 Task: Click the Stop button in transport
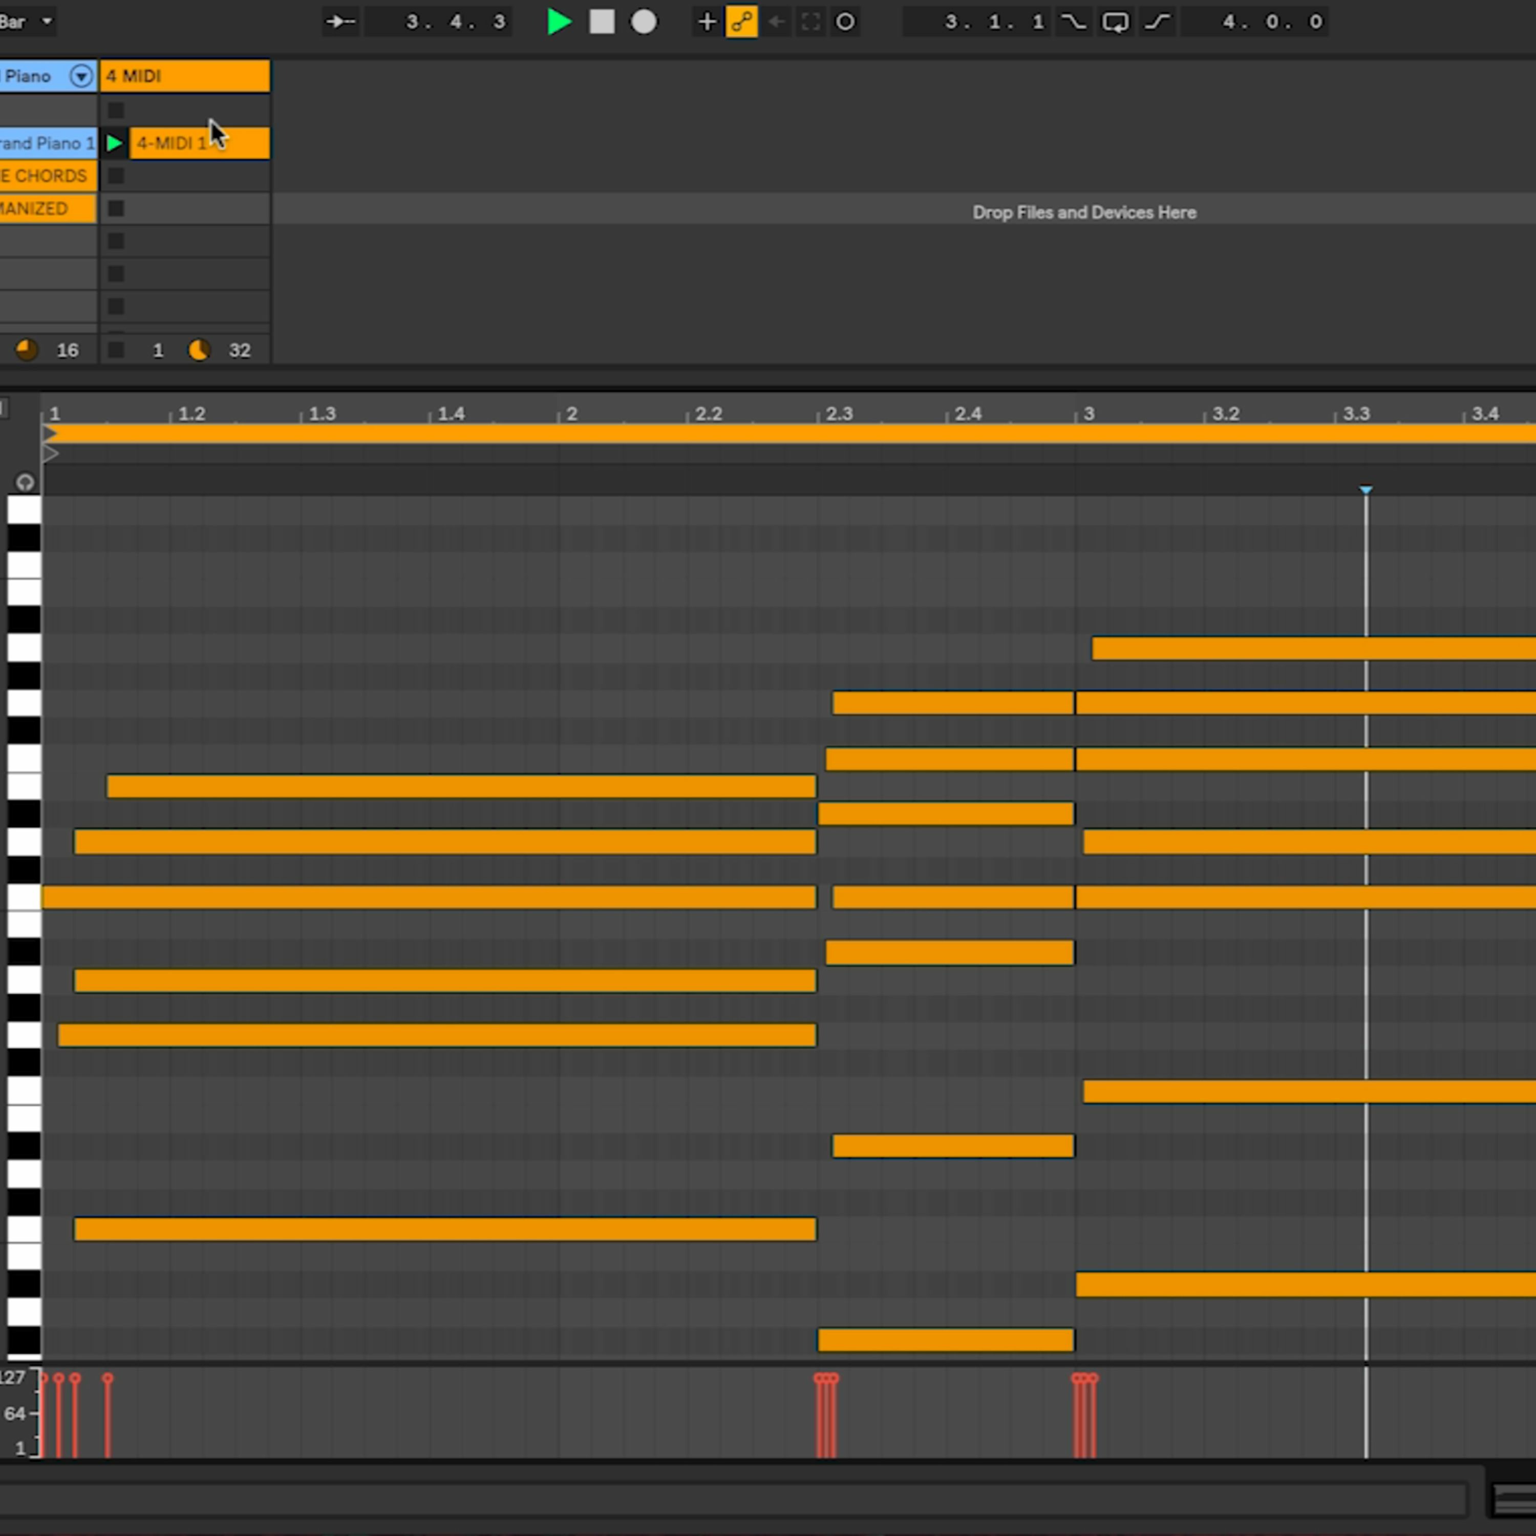click(602, 22)
